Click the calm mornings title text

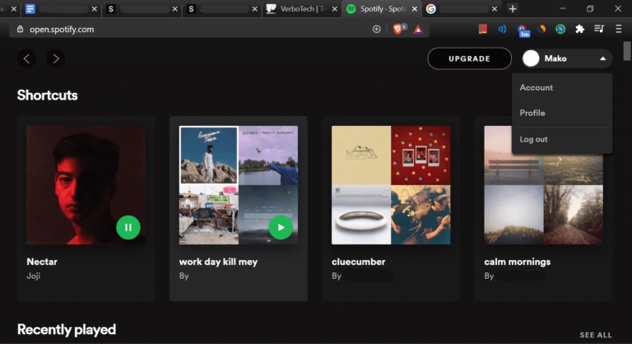pyautogui.click(x=517, y=262)
